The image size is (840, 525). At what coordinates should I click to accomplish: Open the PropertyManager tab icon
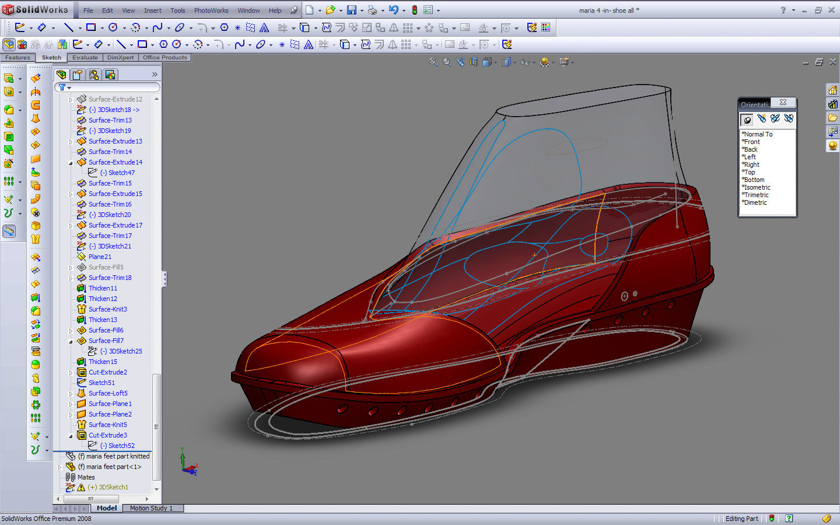click(78, 75)
